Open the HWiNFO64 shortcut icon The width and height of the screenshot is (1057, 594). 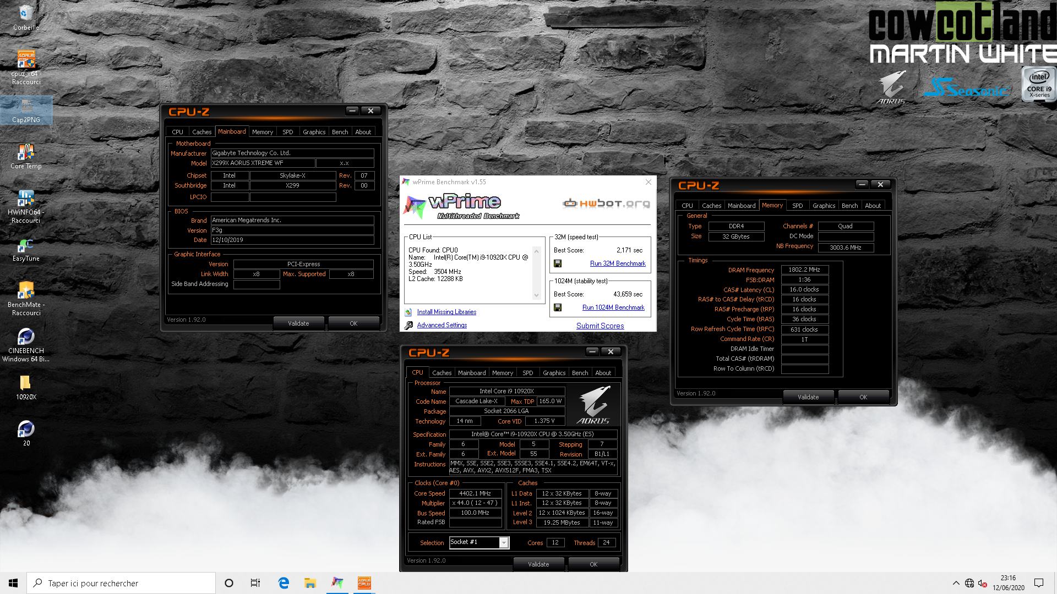(26, 206)
